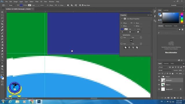Select the Eraser tool
The image size is (185, 104).
pyautogui.click(x=2, y=42)
